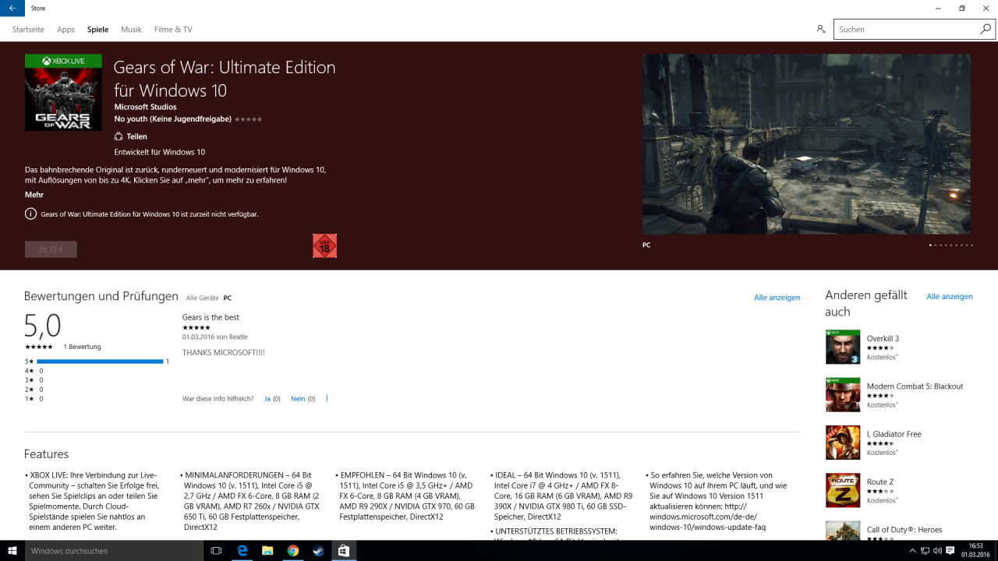This screenshot has width=998, height=561.
Task: Click the USK 18 age rating badge
Action: pos(324,245)
